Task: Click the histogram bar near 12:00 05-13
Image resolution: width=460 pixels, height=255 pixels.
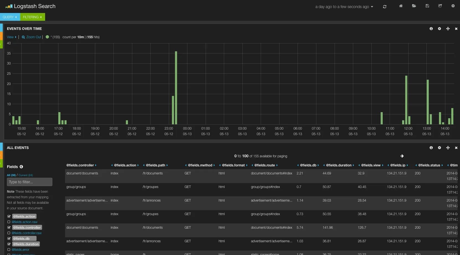Action: point(406,100)
